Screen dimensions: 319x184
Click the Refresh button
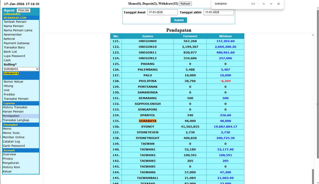tap(185, 4)
